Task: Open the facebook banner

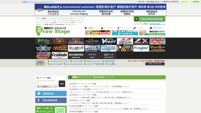Action: coord(51,100)
